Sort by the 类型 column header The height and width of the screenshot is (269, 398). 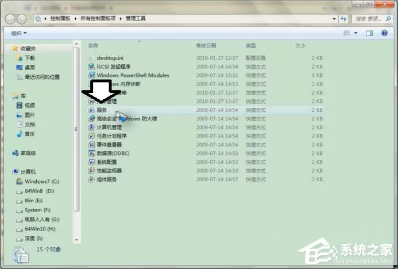tap(250, 46)
